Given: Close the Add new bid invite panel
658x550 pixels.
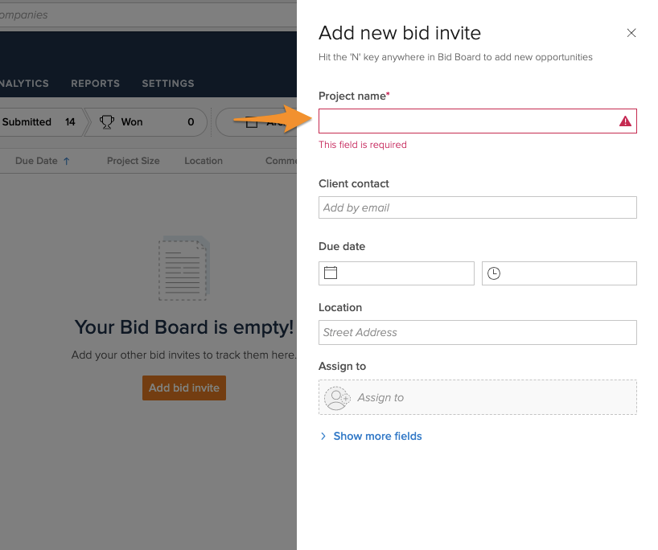Looking at the screenshot, I should pyautogui.click(x=631, y=33).
